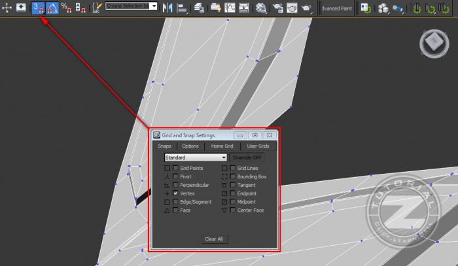Tick the Midpoint snap checkbox
458x266 pixels.
233,203
